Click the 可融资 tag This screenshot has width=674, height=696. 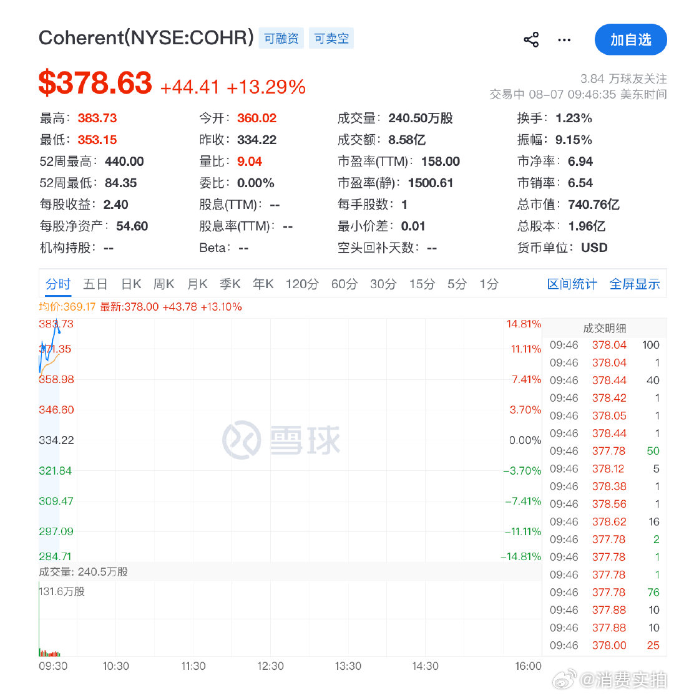[x=281, y=39]
